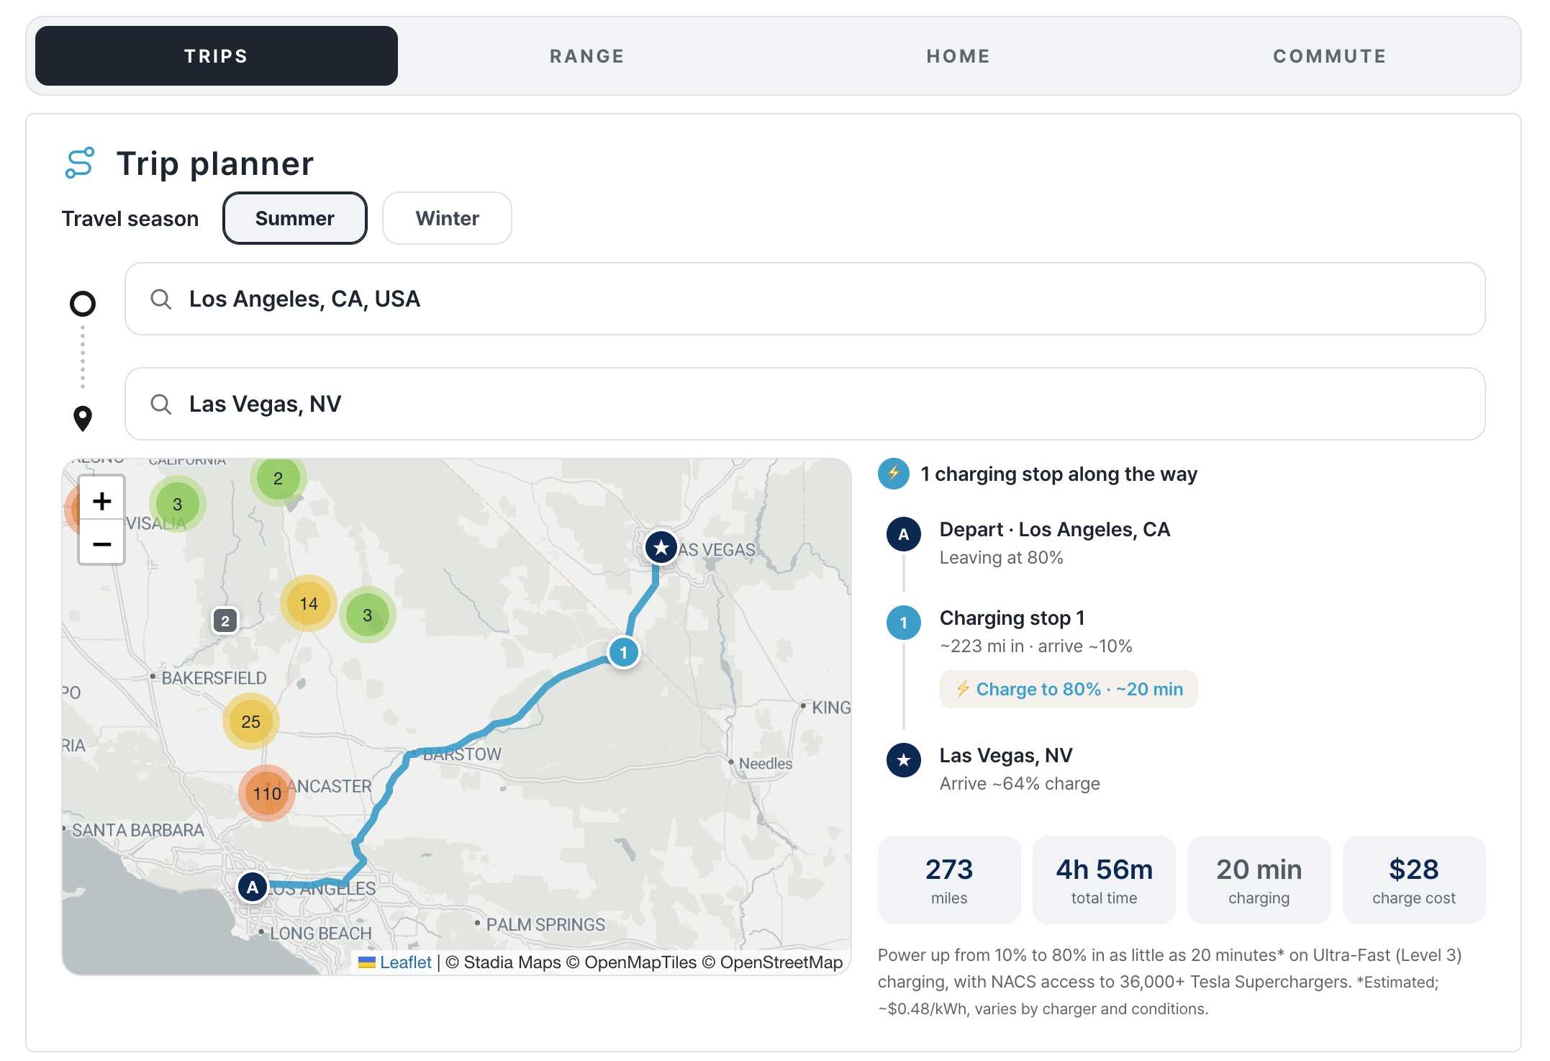Viewport: 1550px width, 1061px height.
Task: Click the search icon in destination field
Action: click(x=161, y=404)
